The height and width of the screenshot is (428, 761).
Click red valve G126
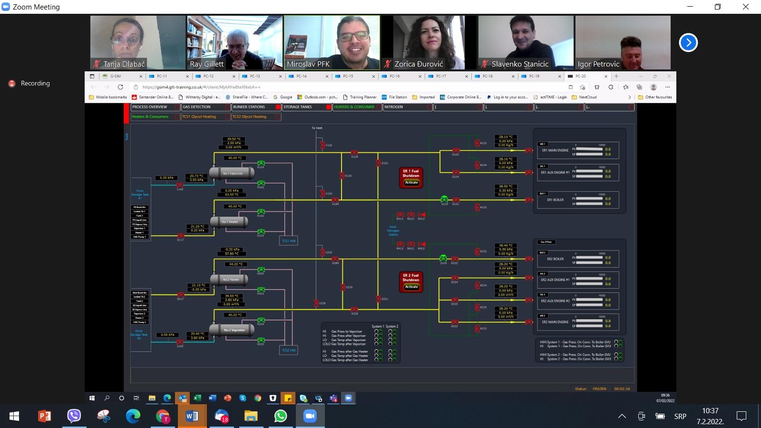pos(342,175)
